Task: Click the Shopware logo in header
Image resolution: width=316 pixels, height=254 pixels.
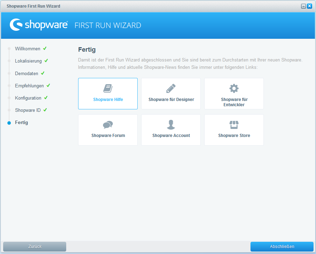Action: pos(39,25)
